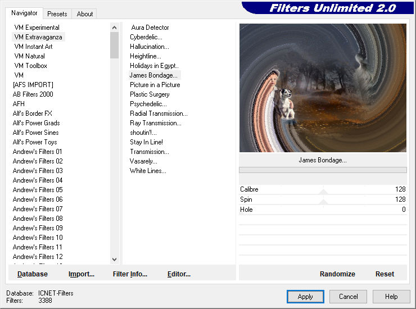416x309 pixels.
Task: Click the Cancel button
Action: (348, 297)
